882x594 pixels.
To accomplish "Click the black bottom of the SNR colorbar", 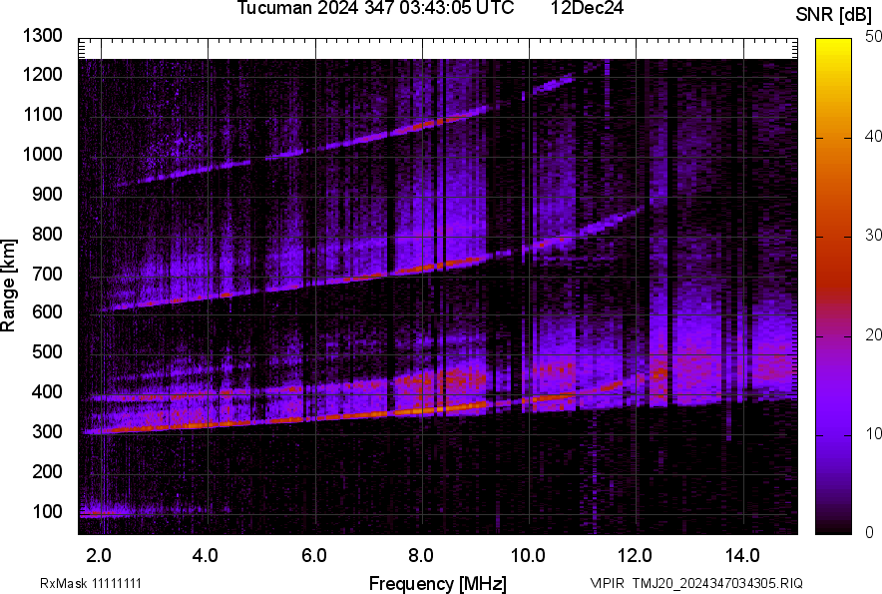I will click(x=834, y=527).
